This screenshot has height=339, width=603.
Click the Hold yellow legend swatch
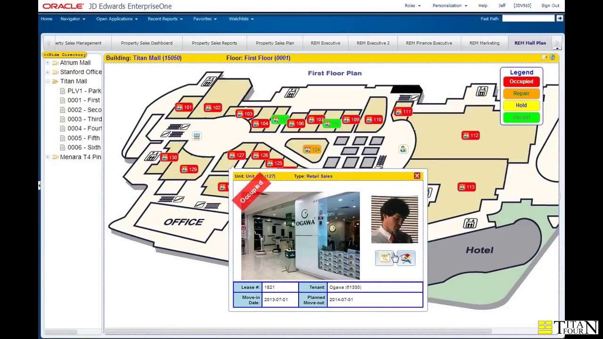[521, 105]
